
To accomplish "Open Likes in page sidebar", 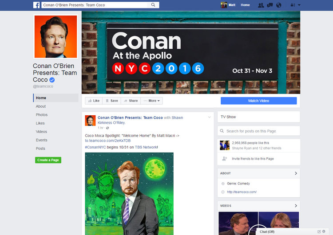I will (x=40, y=123).
